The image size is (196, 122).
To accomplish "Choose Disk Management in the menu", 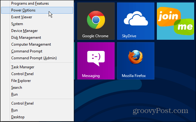I will pyautogui.click(x=37, y=38).
